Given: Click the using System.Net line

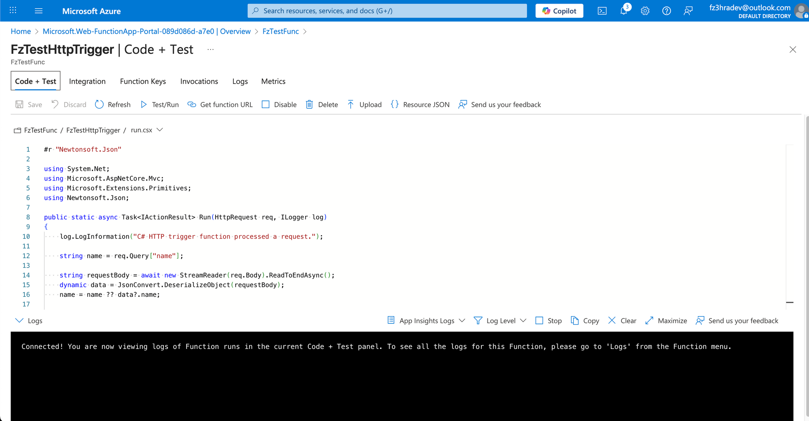Looking at the screenshot, I should point(77,169).
